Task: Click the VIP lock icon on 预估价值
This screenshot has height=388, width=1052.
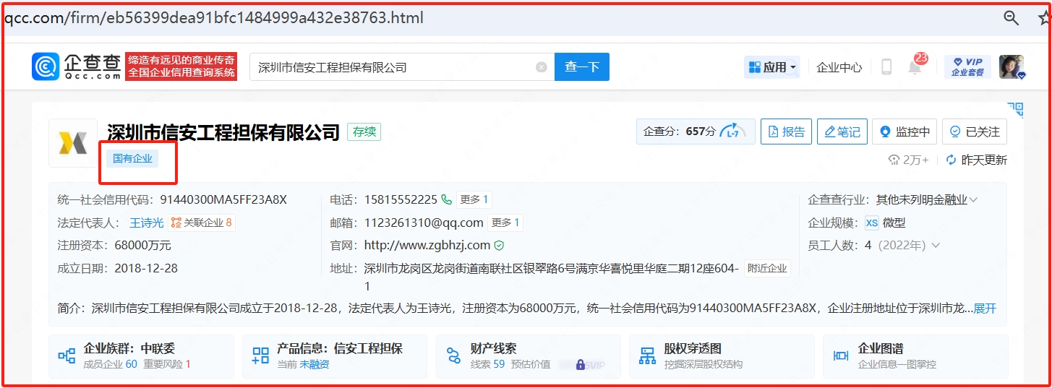Action: pos(580,364)
